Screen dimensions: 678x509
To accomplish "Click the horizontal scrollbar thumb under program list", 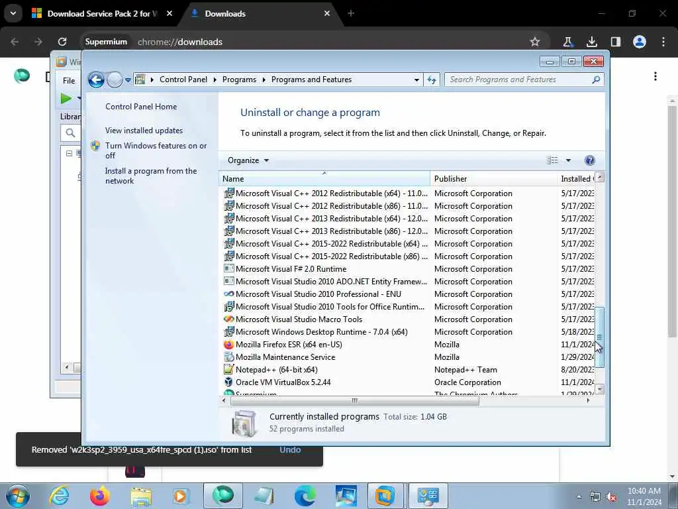I will pyautogui.click(x=355, y=401).
